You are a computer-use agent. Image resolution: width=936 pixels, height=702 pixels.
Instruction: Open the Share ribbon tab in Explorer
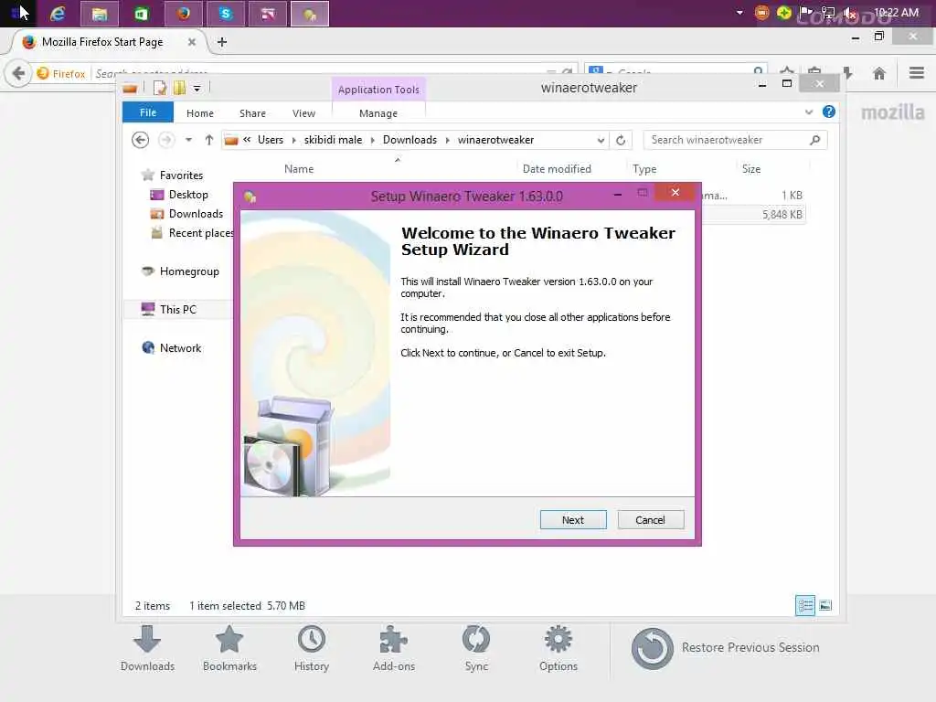tap(252, 112)
